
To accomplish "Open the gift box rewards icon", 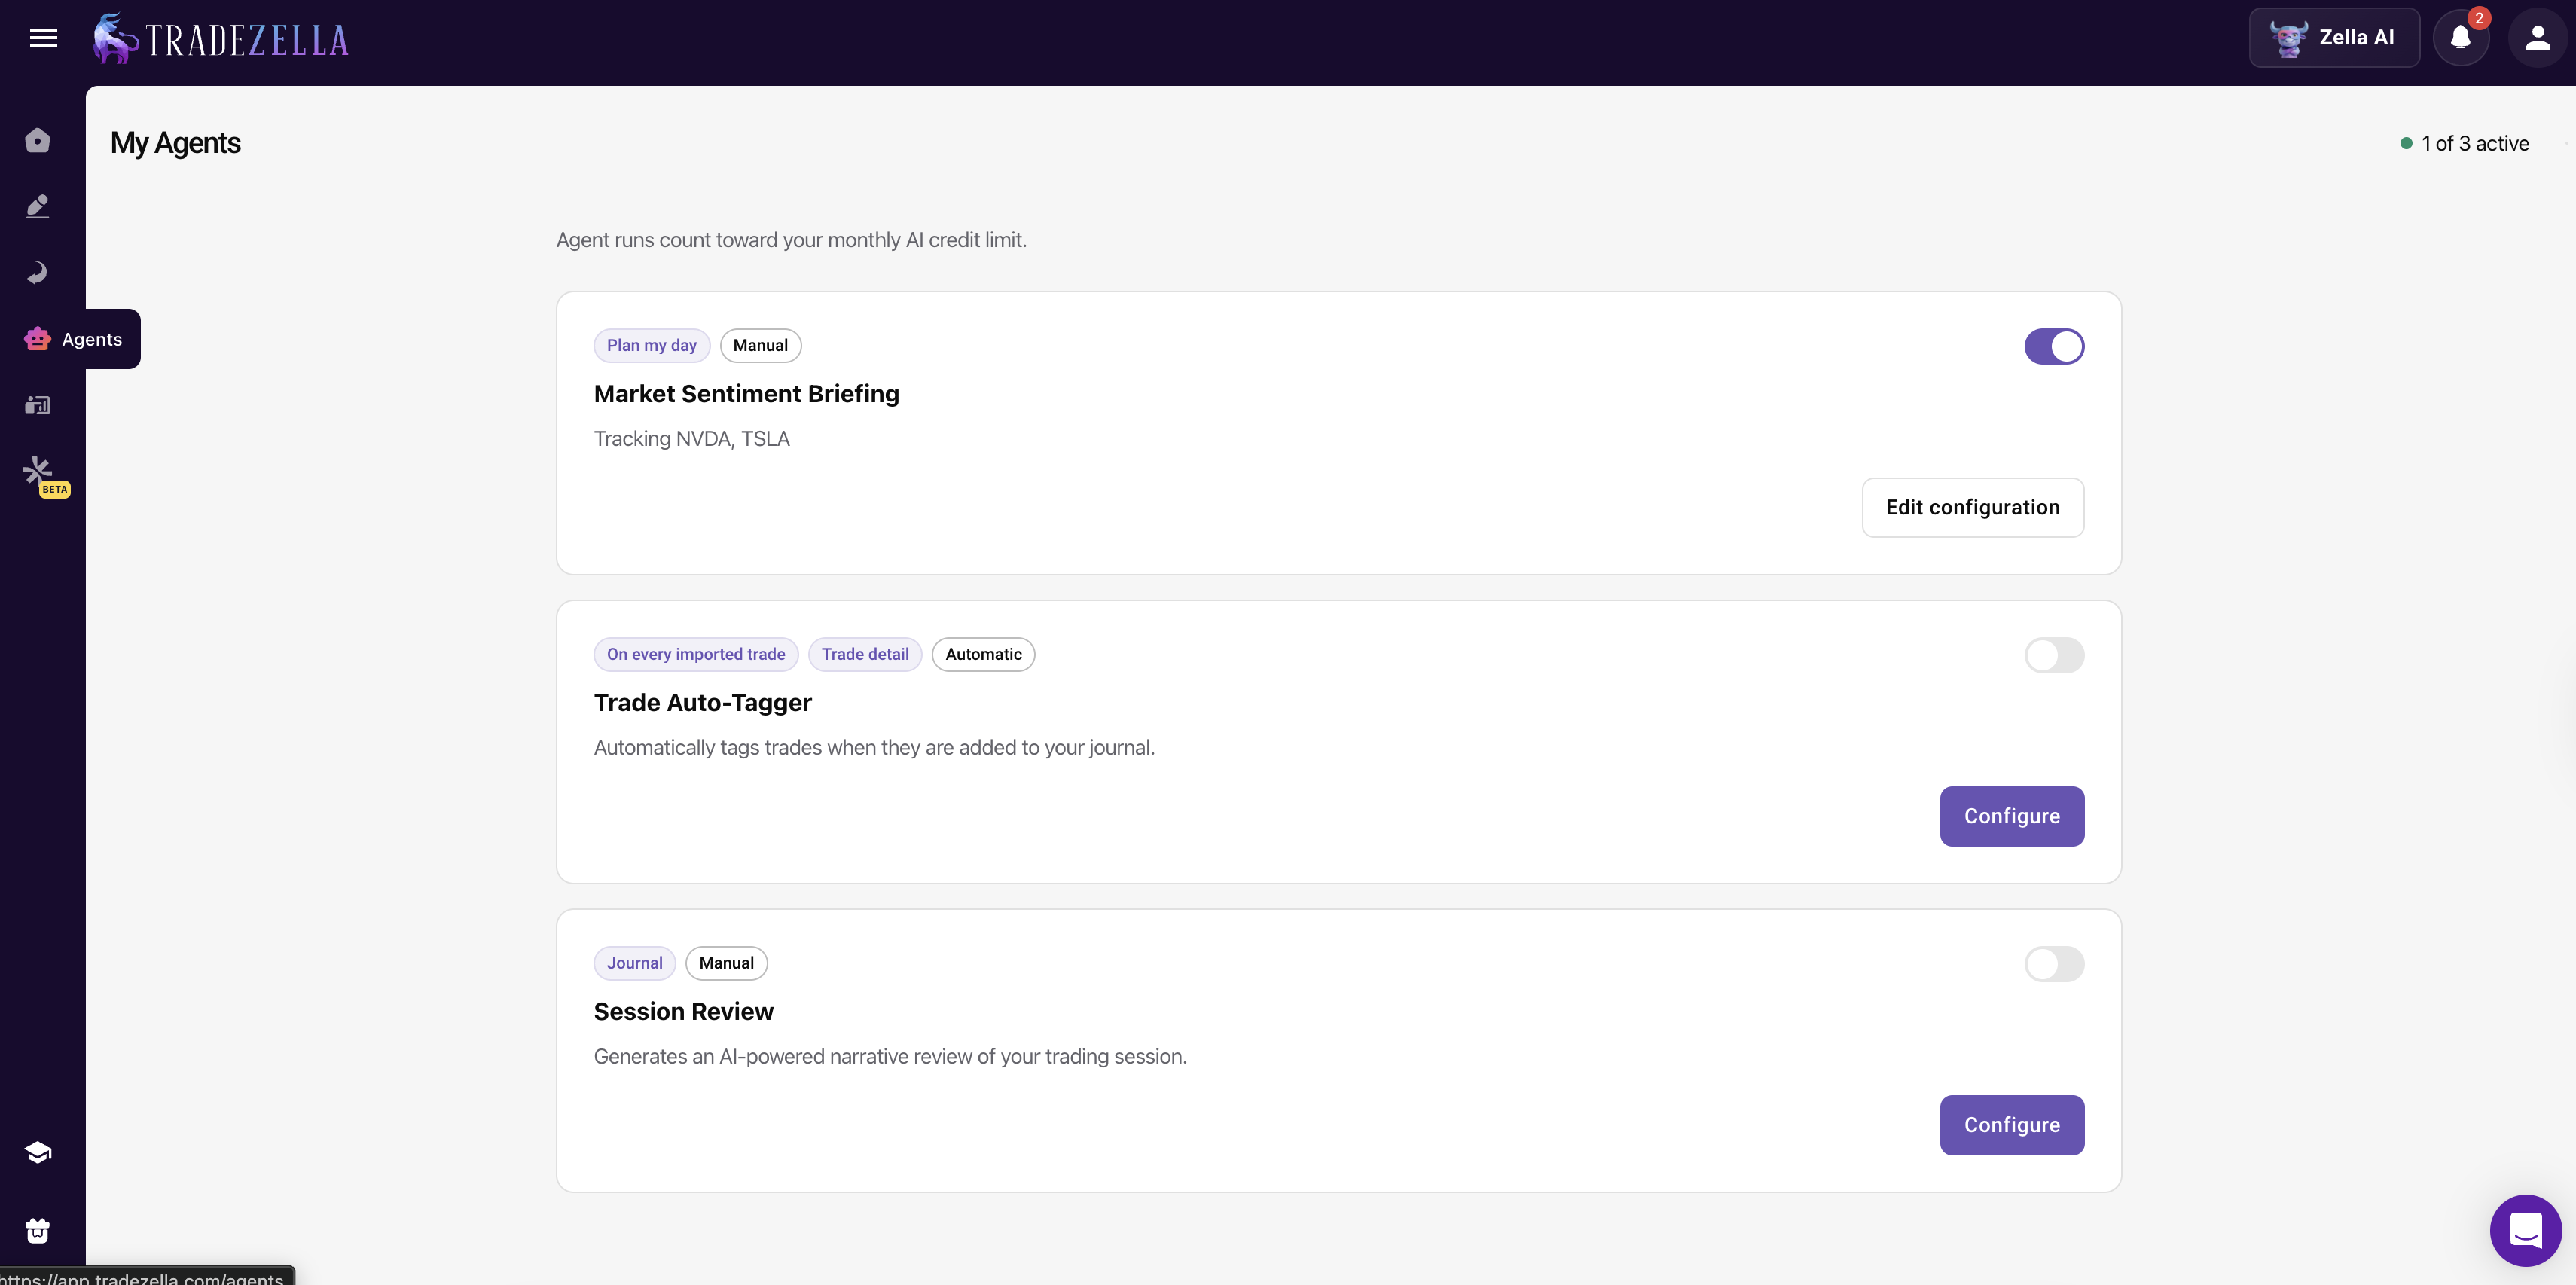I will 38,1231.
